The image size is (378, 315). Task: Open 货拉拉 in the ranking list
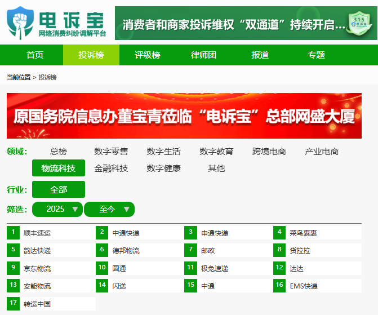pos(300,251)
